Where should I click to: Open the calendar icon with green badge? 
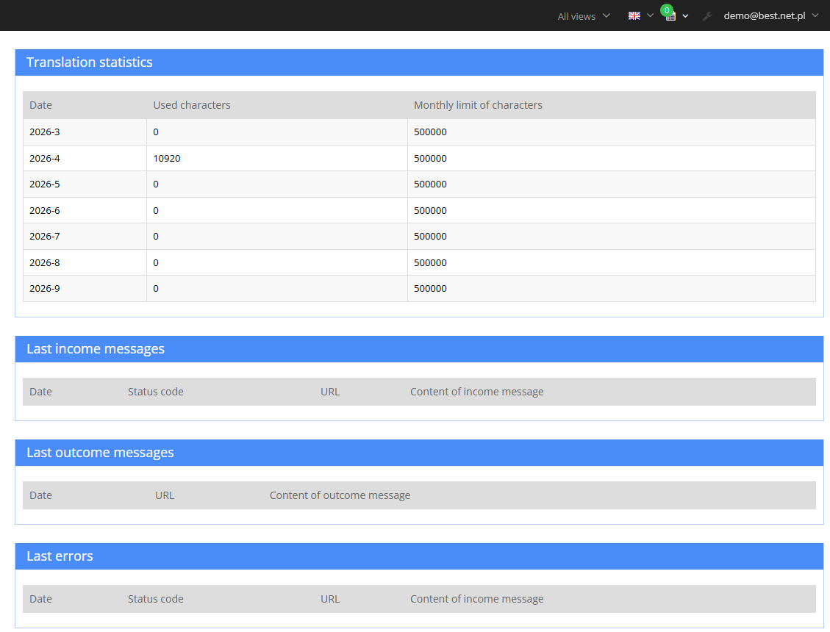pos(670,14)
